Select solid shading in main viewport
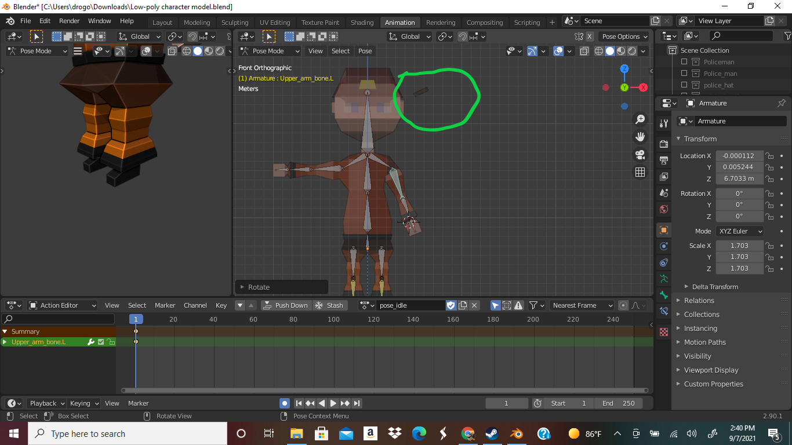 (610, 51)
